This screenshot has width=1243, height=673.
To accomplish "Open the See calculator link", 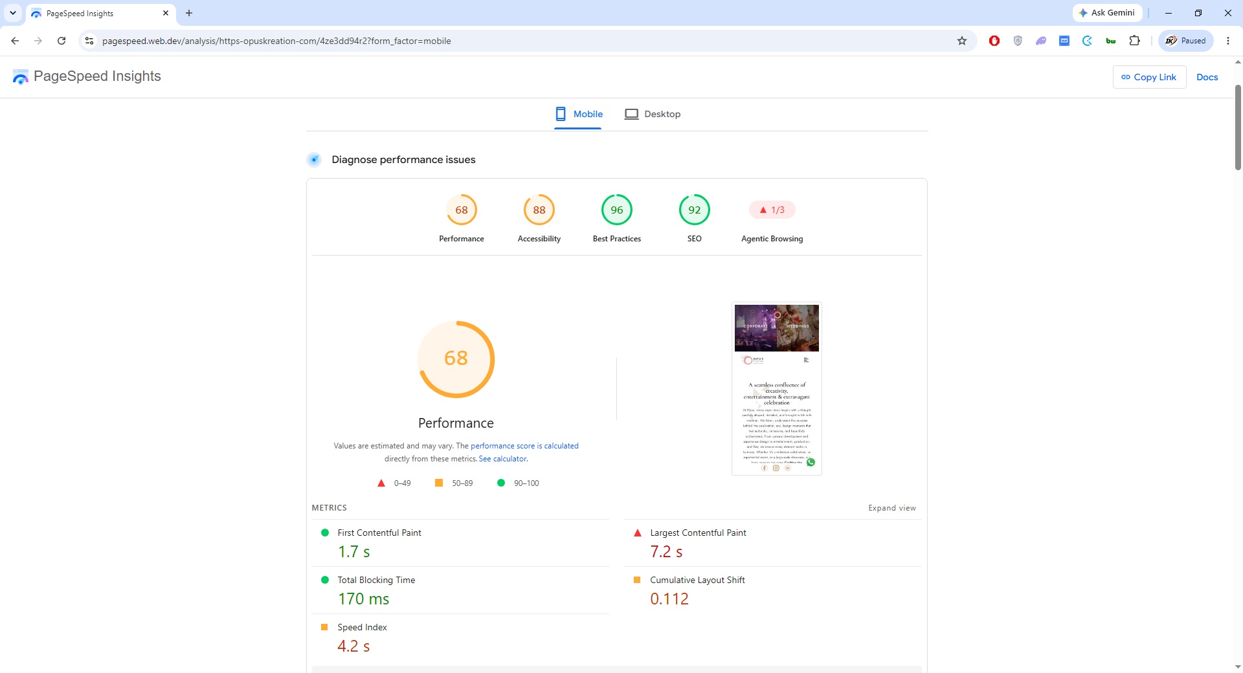I will [x=503, y=459].
